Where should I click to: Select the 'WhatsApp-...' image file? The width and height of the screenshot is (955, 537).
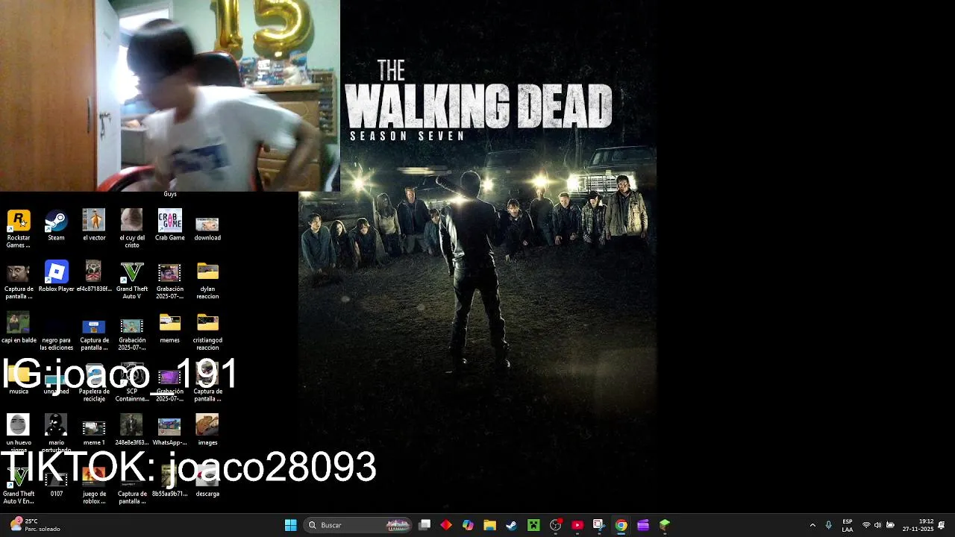point(169,430)
